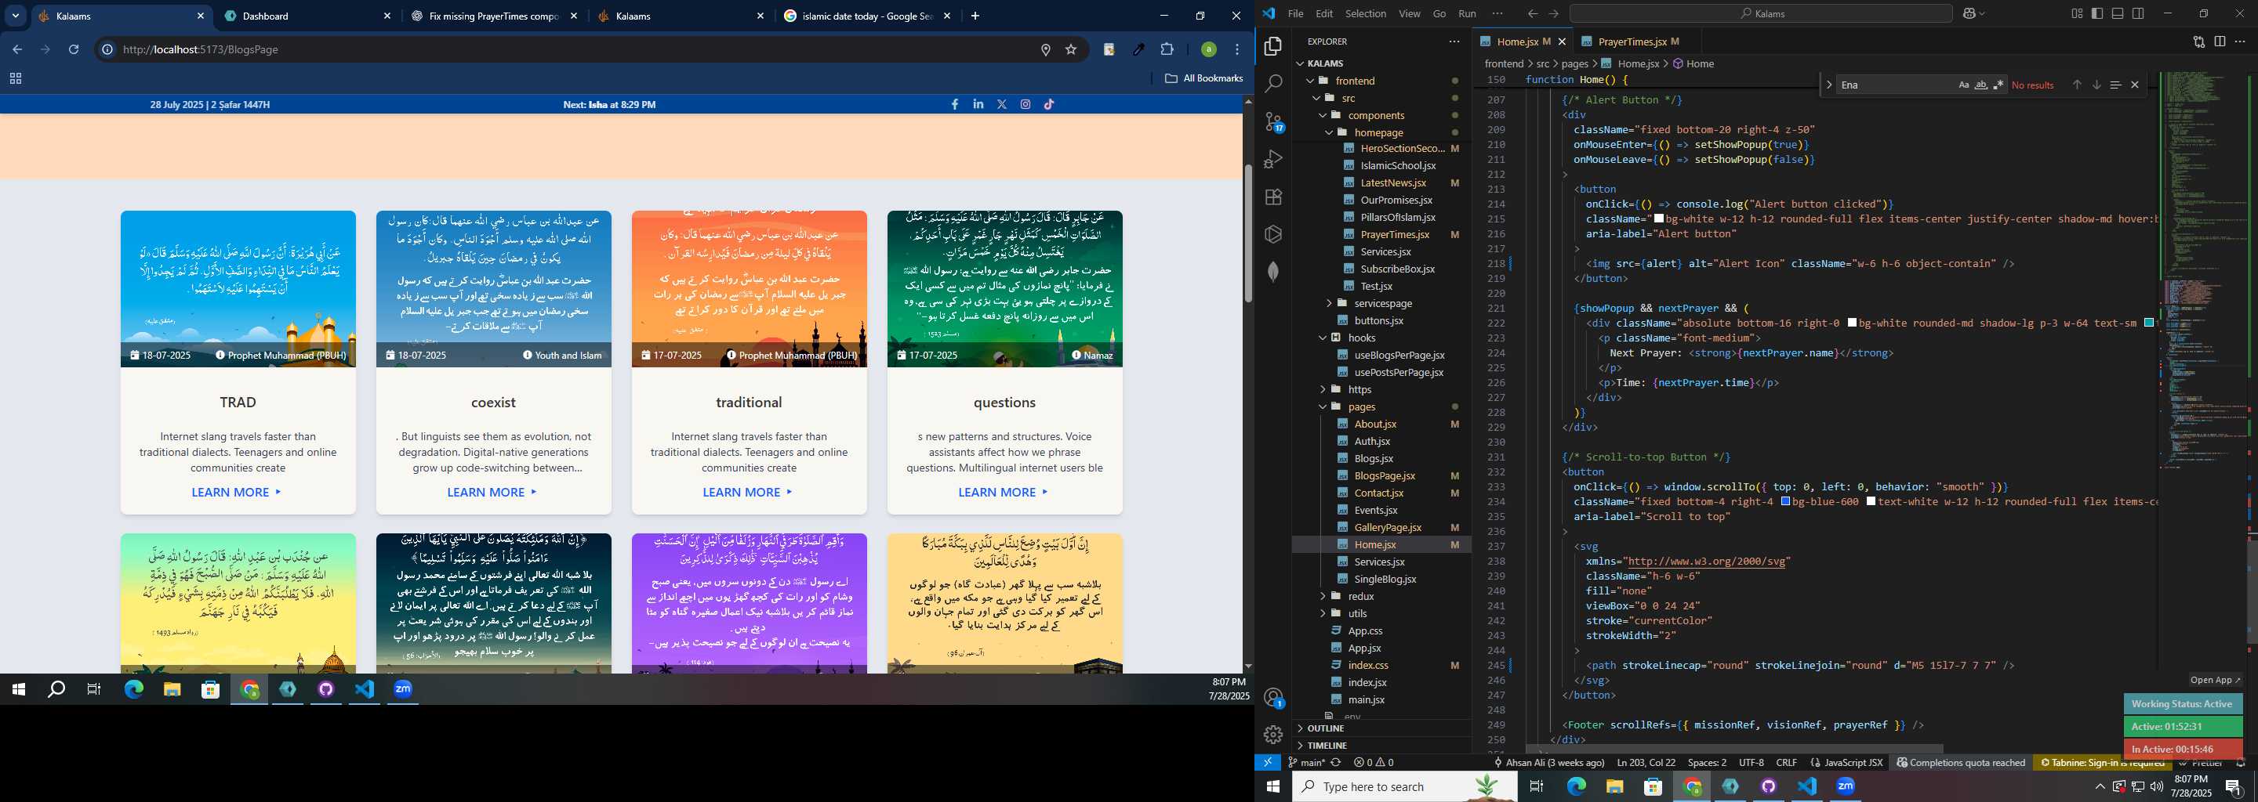Image resolution: width=2258 pixels, height=802 pixels.
Task: Open the Search view in VS Code activity bar
Action: tap(1272, 83)
